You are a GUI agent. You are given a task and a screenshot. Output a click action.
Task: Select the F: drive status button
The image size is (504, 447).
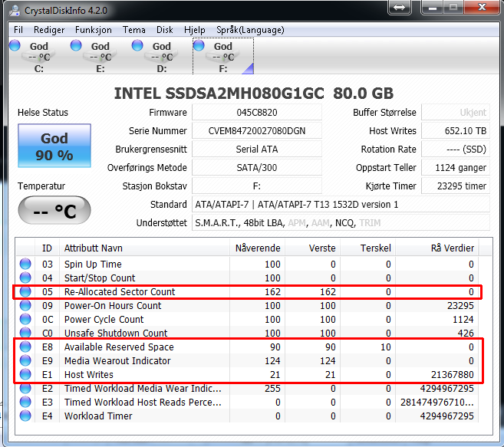click(x=223, y=57)
